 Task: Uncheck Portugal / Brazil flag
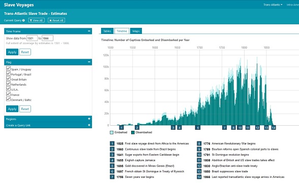pyautogui.click(x=8, y=74)
